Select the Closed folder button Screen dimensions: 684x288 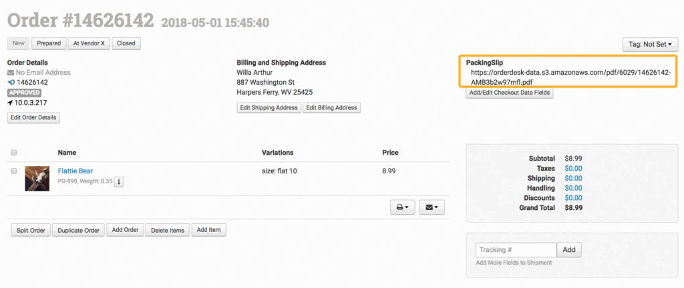[x=126, y=43]
